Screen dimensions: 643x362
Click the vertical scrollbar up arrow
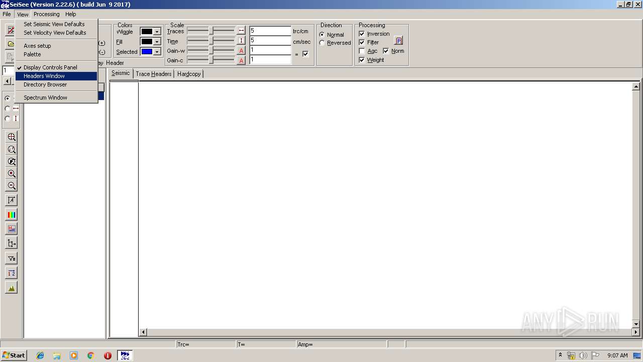636,86
